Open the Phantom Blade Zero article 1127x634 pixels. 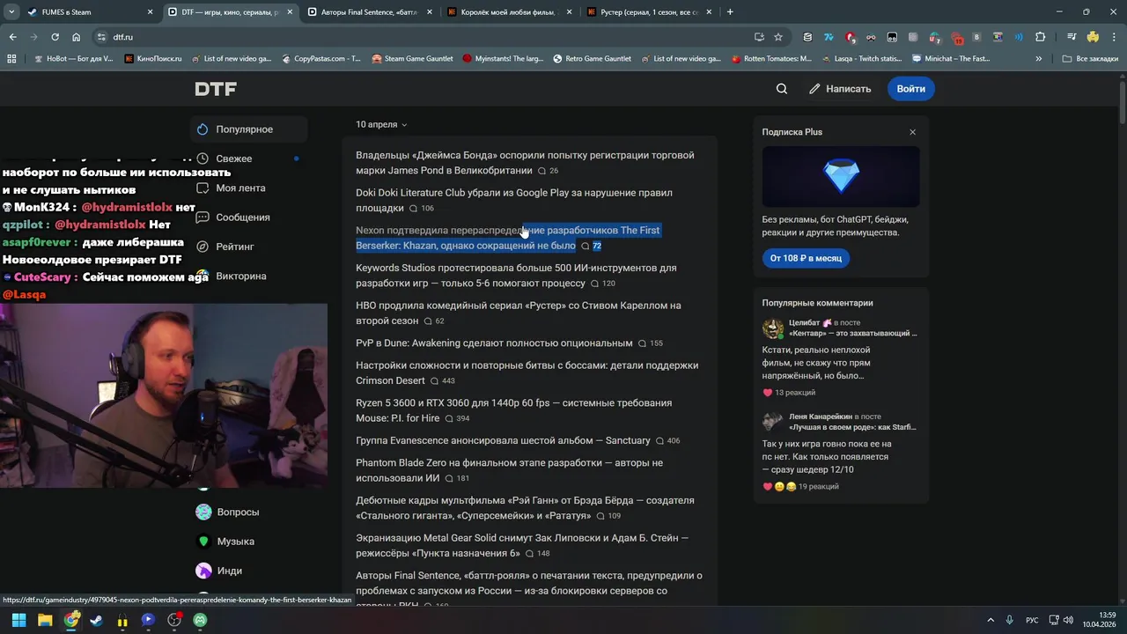509,470
